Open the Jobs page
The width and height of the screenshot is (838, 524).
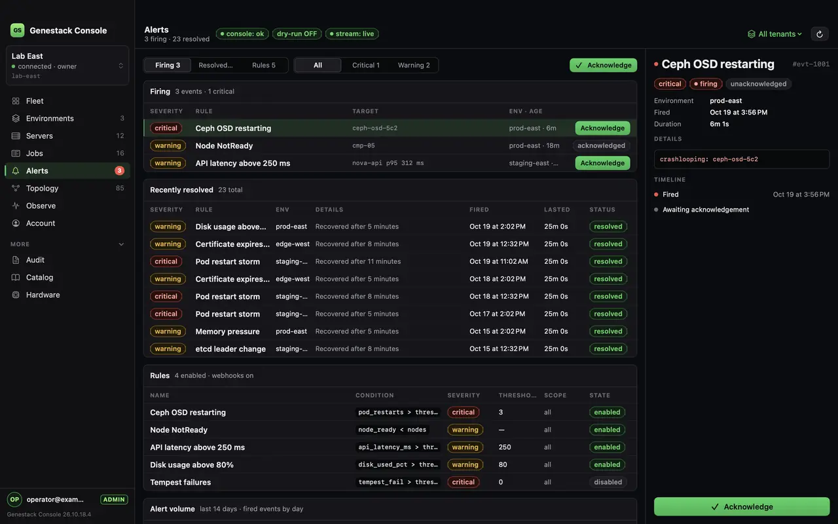coord(67,153)
